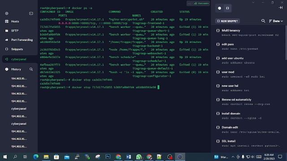Open Windows taskbar search
The image size is (287, 161).
tap(15, 157)
